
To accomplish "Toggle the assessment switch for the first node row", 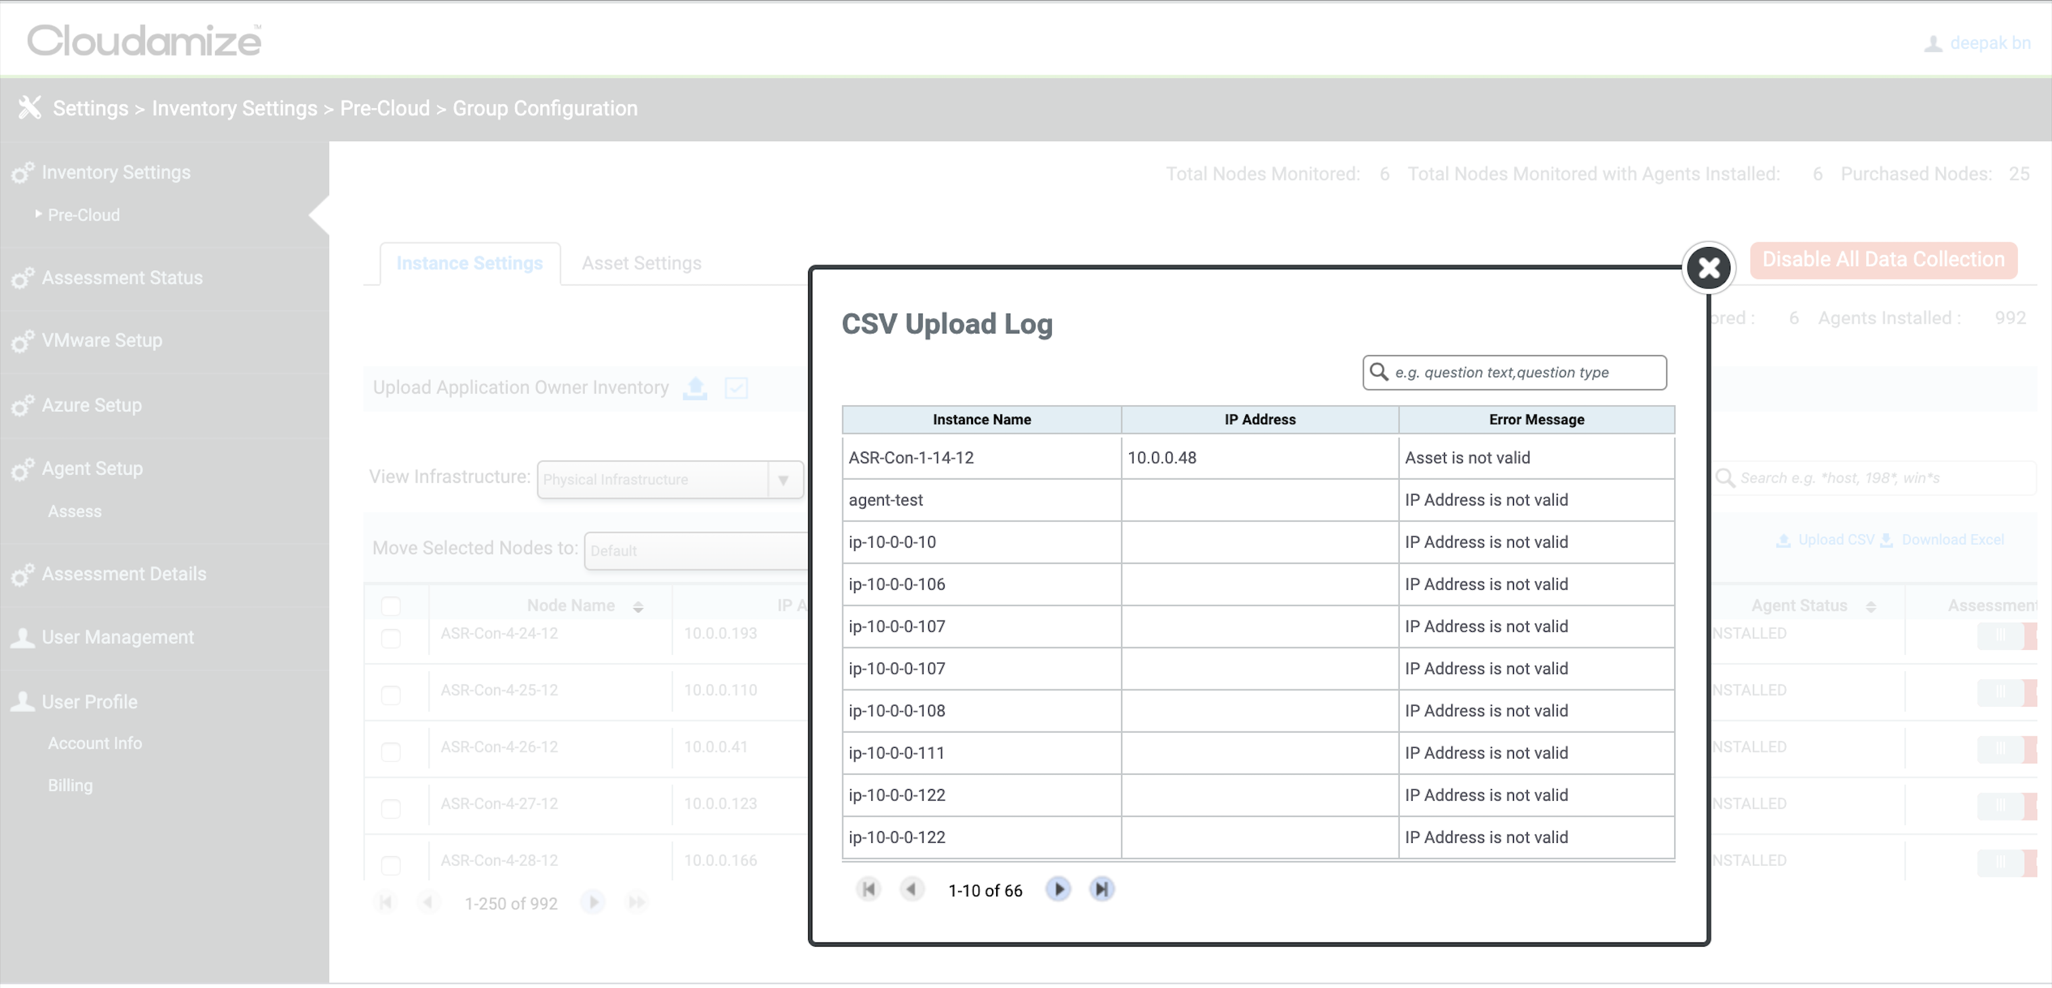I will click(x=2004, y=635).
